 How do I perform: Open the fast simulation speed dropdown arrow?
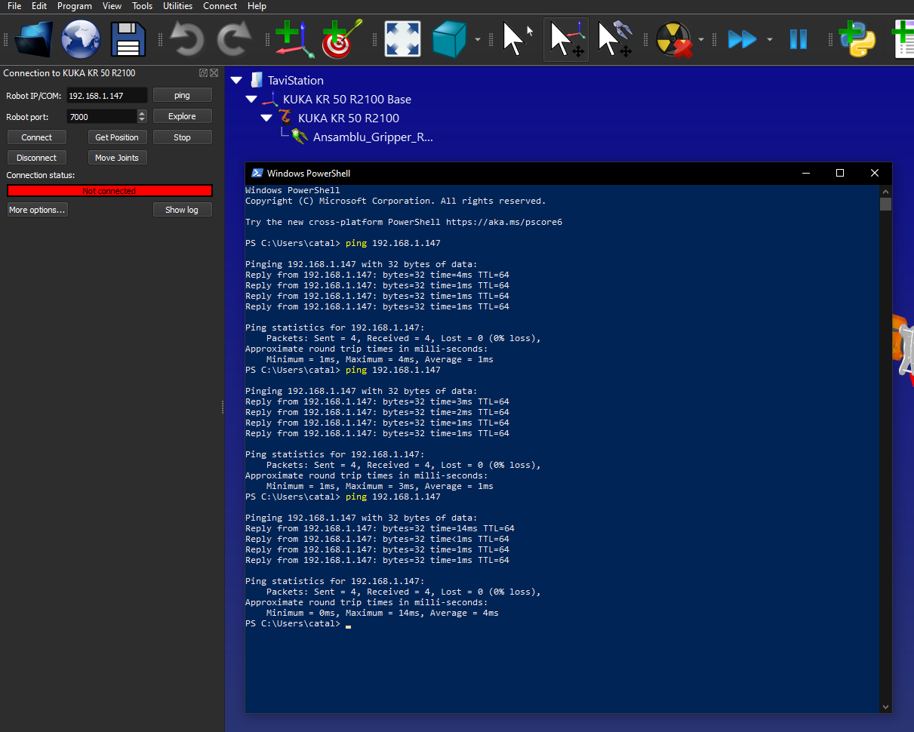[x=769, y=39]
